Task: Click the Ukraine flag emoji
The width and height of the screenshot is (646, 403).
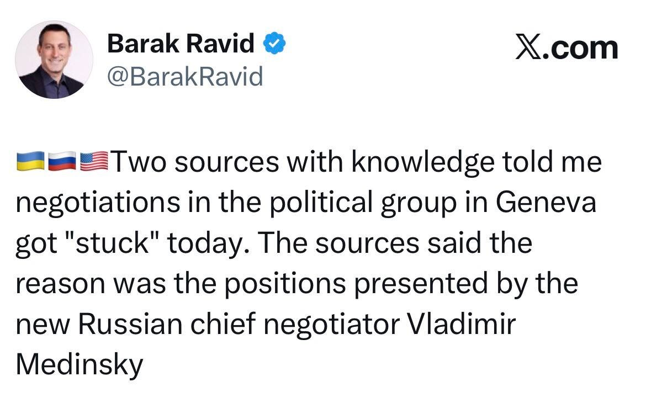Action: point(30,161)
